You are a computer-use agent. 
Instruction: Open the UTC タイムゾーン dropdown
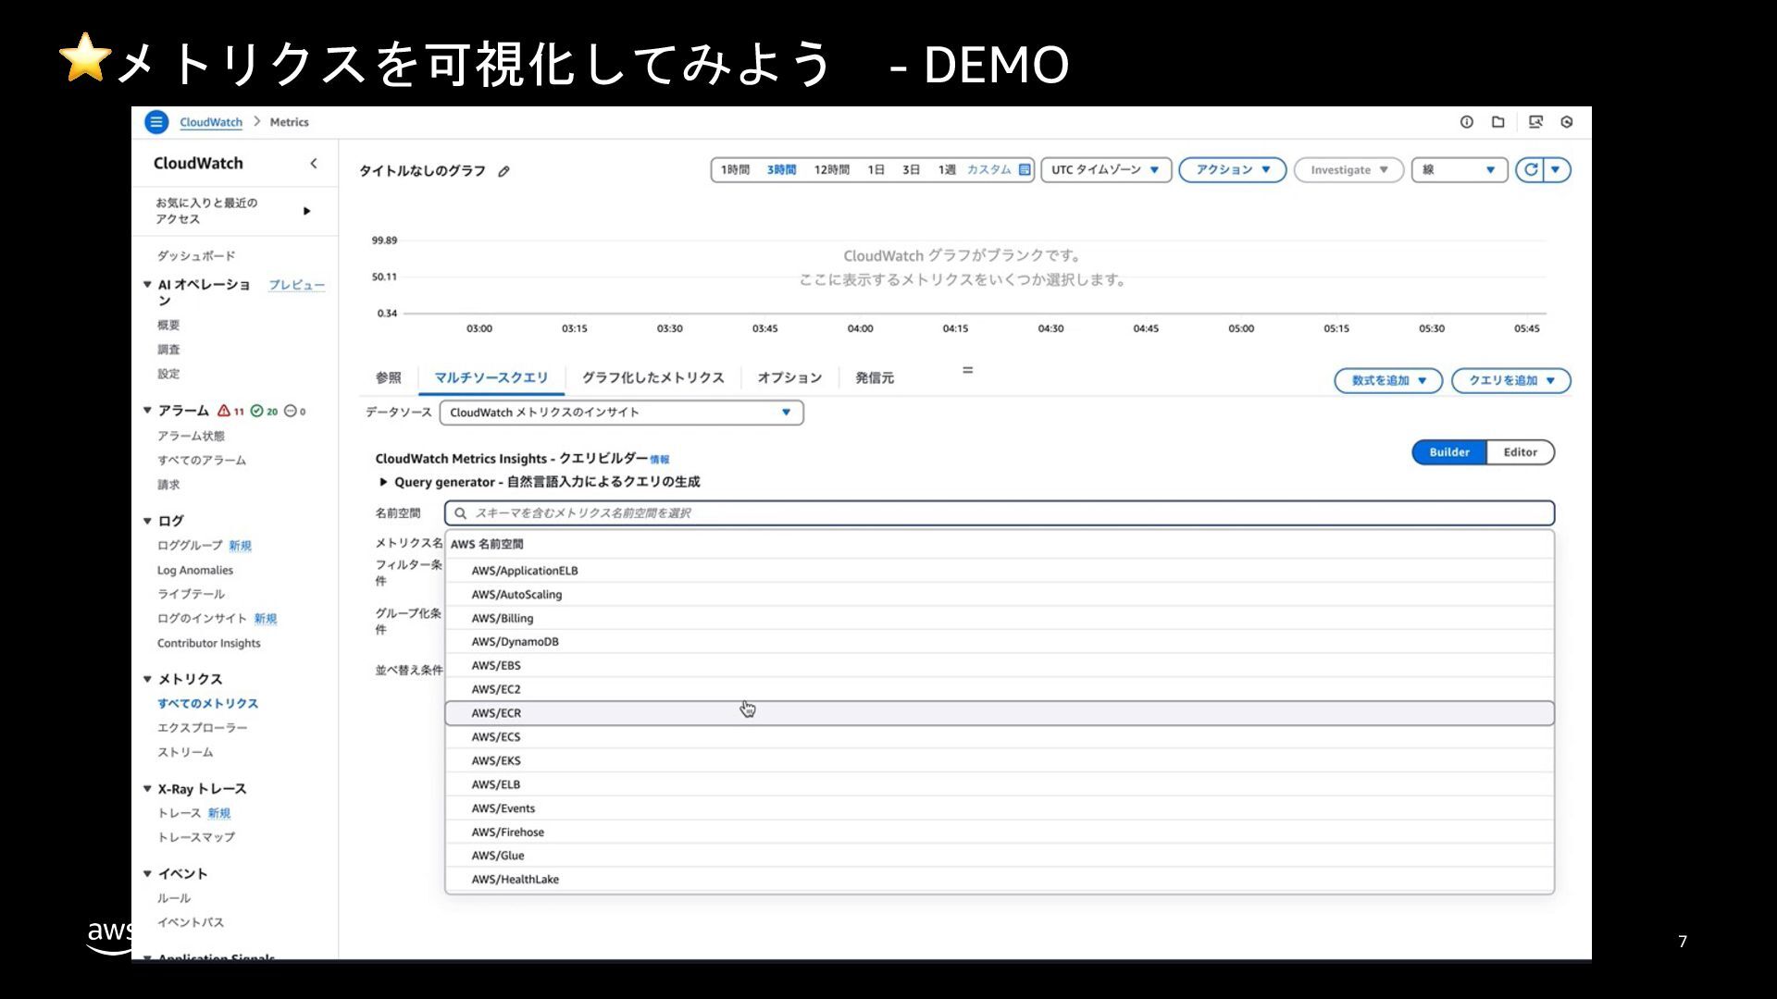[x=1106, y=170]
